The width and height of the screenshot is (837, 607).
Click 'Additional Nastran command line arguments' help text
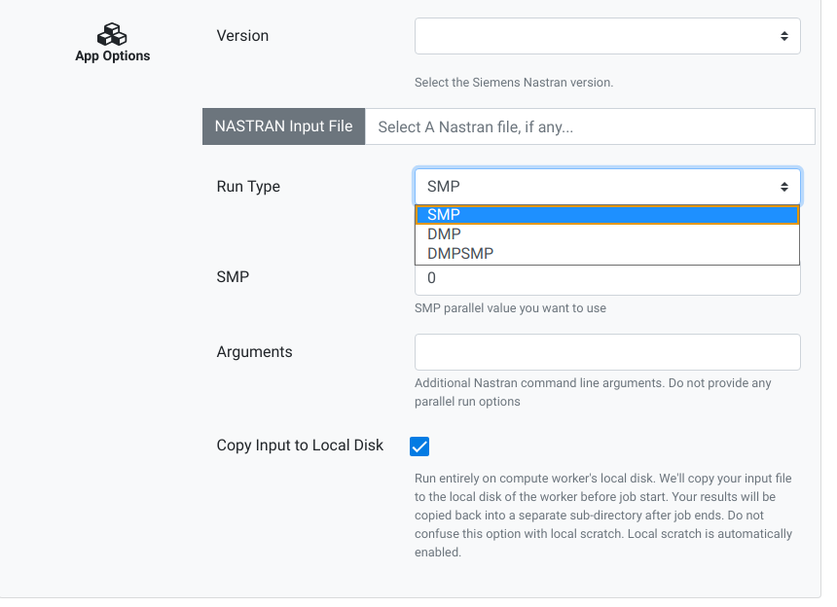593,392
